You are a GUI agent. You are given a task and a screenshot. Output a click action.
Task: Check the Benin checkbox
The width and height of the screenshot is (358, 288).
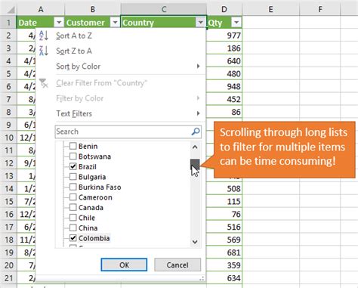click(x=73, y=146)
